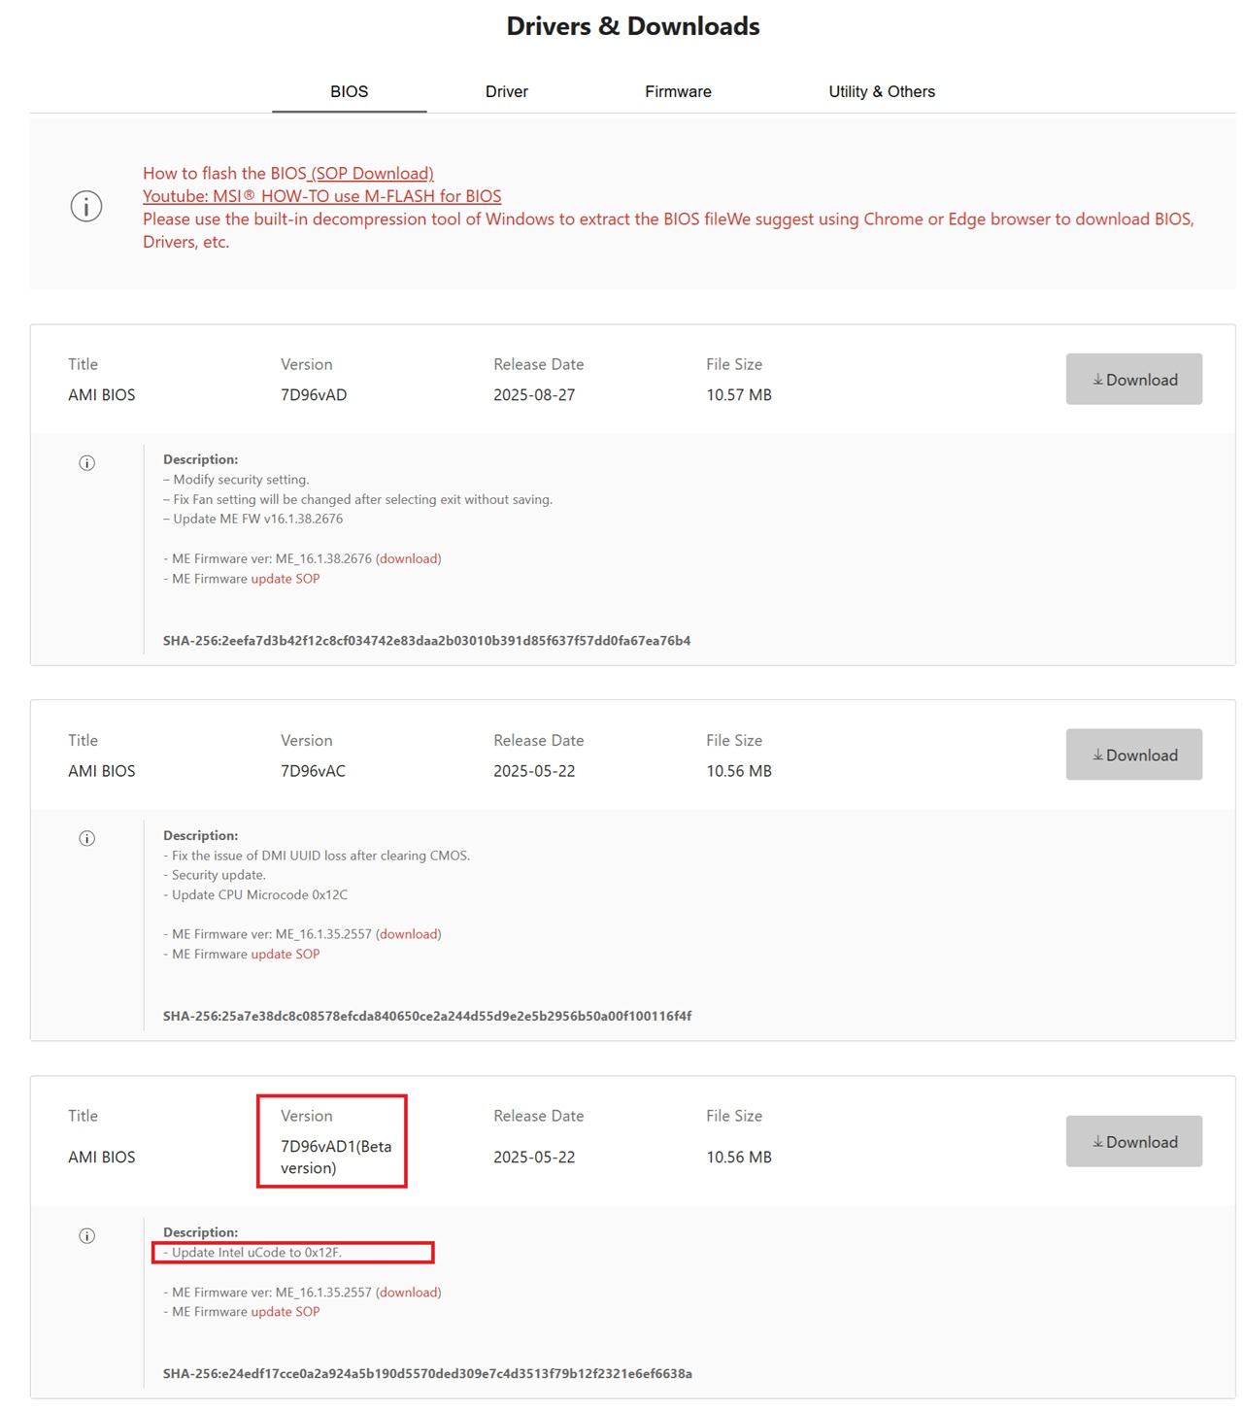Image resolution: width=1243 pixels, height=1411 pixels.
Task: Open ME Firmware update SOP for 7D96vAD
Action: (285, 579)
